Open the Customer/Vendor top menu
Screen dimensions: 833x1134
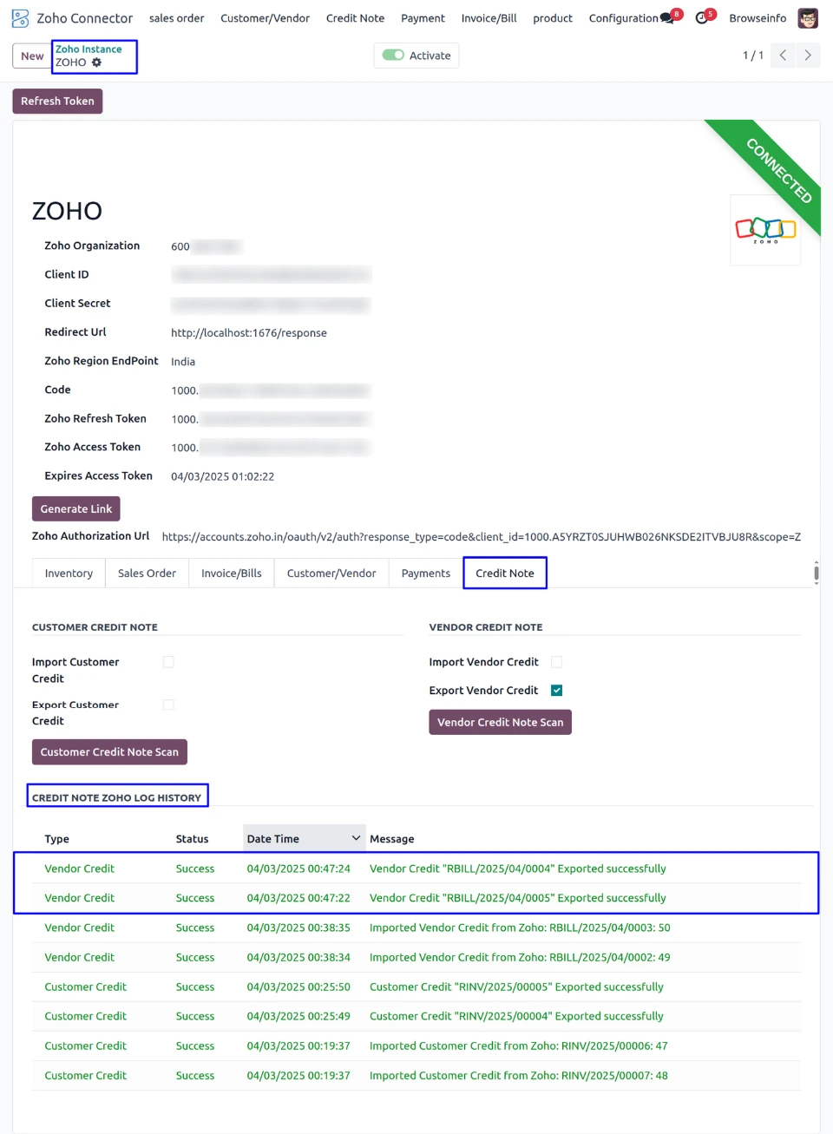265,18
